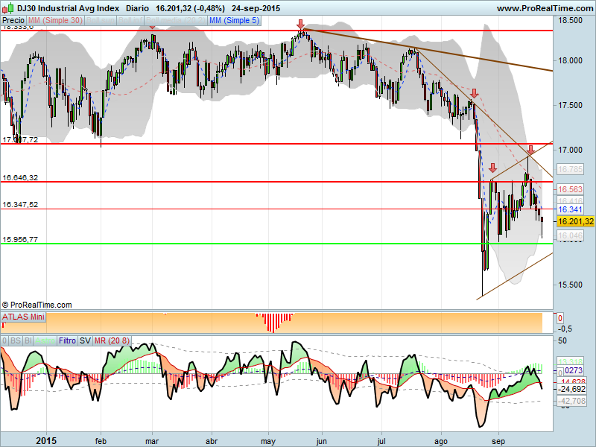
Task: Click the may month label on time axis
Action: [268, 441]
